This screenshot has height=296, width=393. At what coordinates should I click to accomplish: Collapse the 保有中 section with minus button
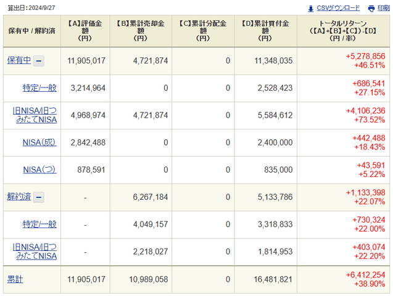38,60
